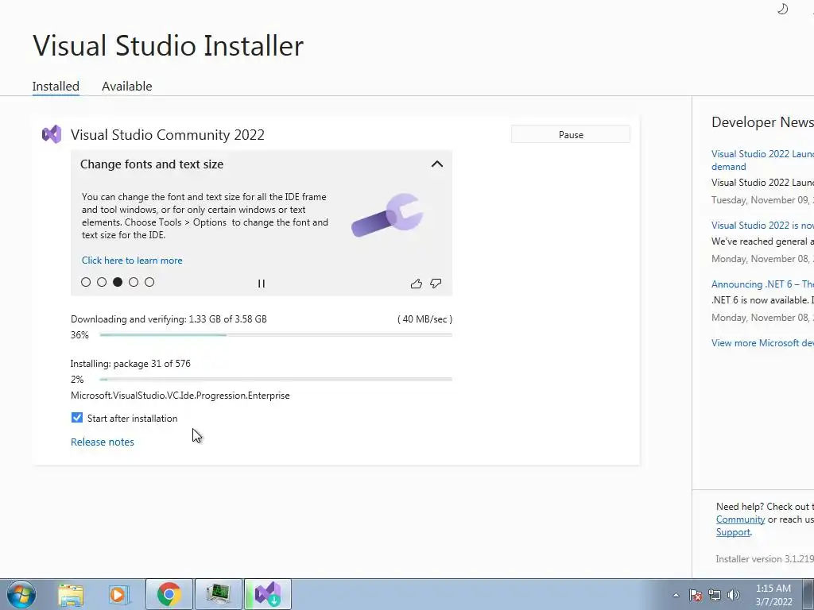Open the system monitor taskbar icon
The image size is (814, 610).
coord(218,594)
